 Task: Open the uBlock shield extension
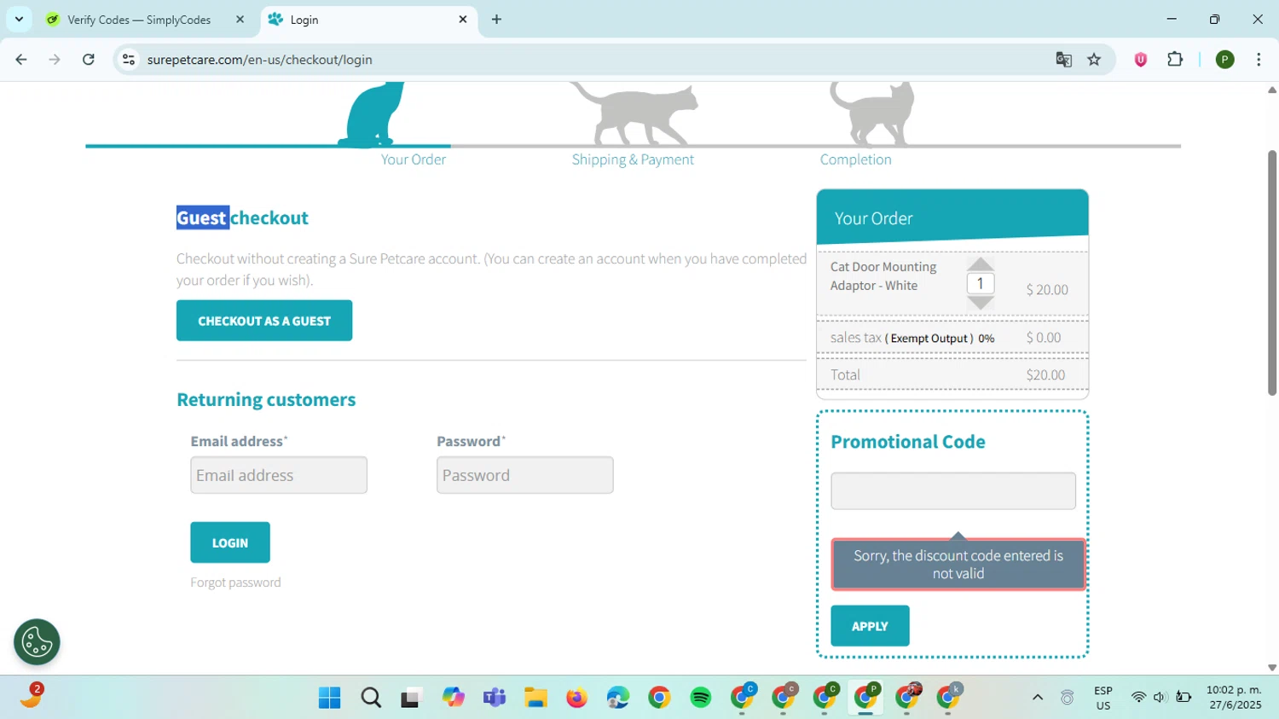click(x=1141, y=60)
